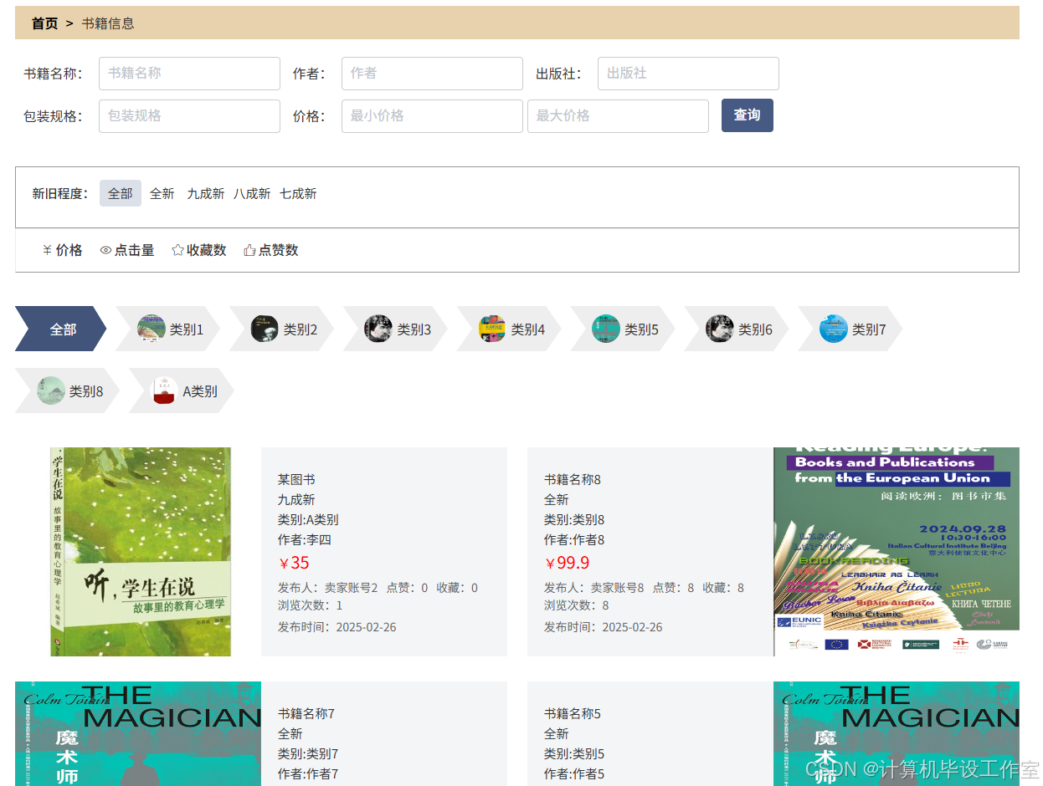
Task: Select the 类别8 category tab
Action: (67, 390)
